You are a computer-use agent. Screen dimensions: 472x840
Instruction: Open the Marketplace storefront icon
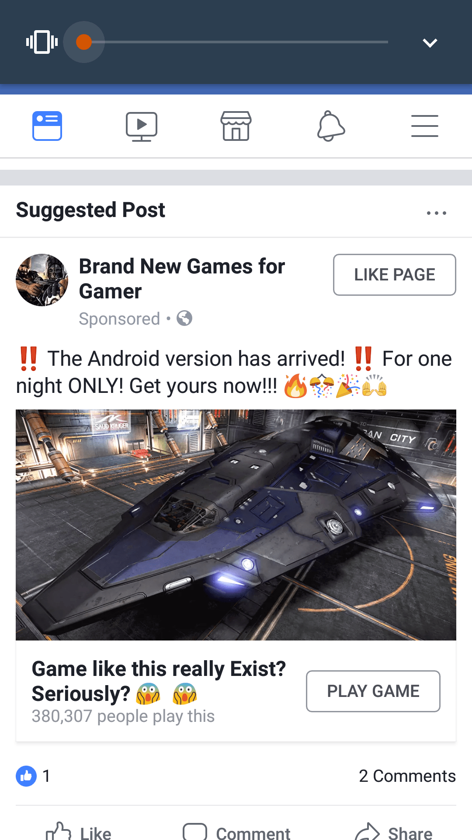coord(236,126)
